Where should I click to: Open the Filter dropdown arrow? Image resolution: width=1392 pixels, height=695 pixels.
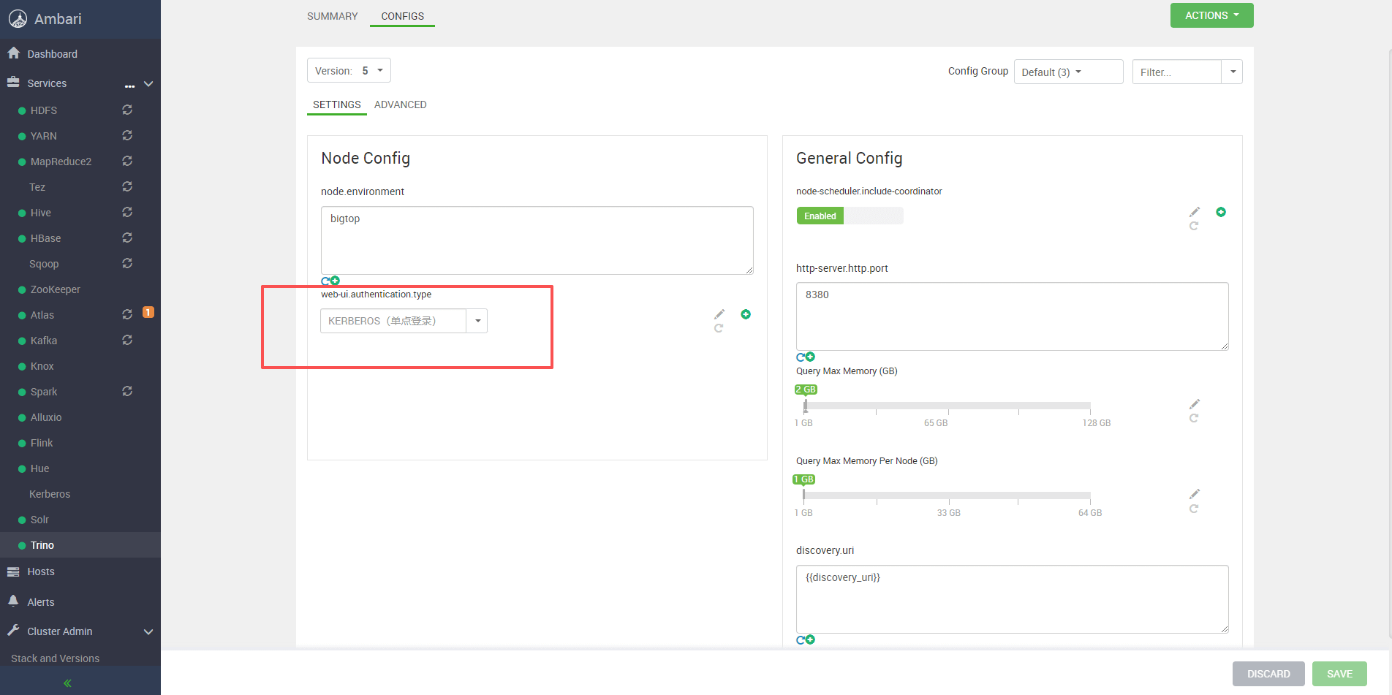click(x=1233, y=72)
